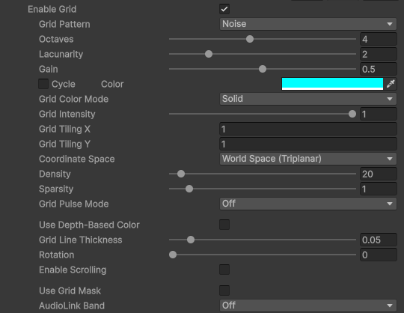Screen dimensions: 404x313
Task: Click the Enable Grid label
Action: [x=52, y=9]
